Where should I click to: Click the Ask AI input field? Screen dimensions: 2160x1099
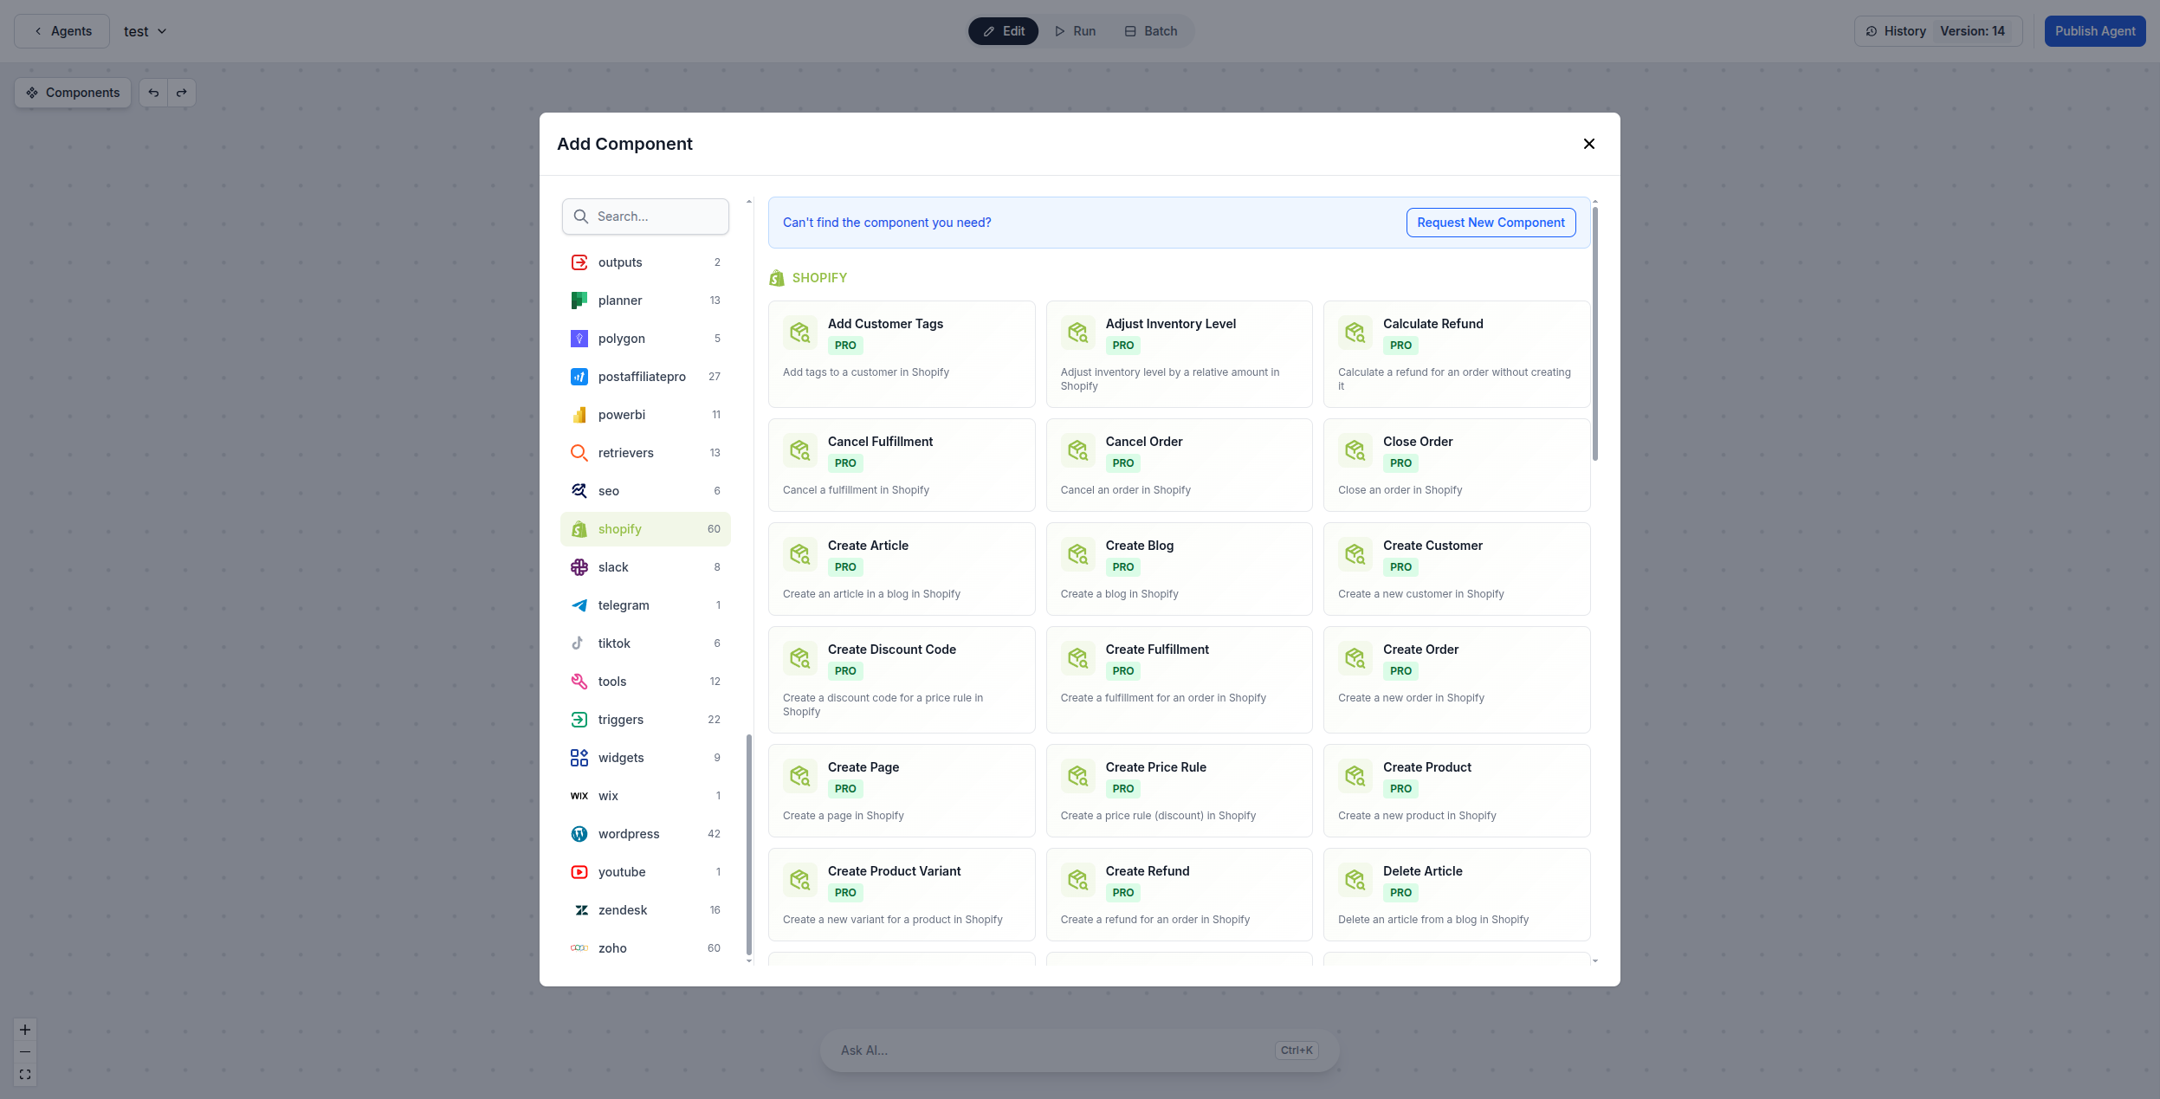[1039, 1050]
